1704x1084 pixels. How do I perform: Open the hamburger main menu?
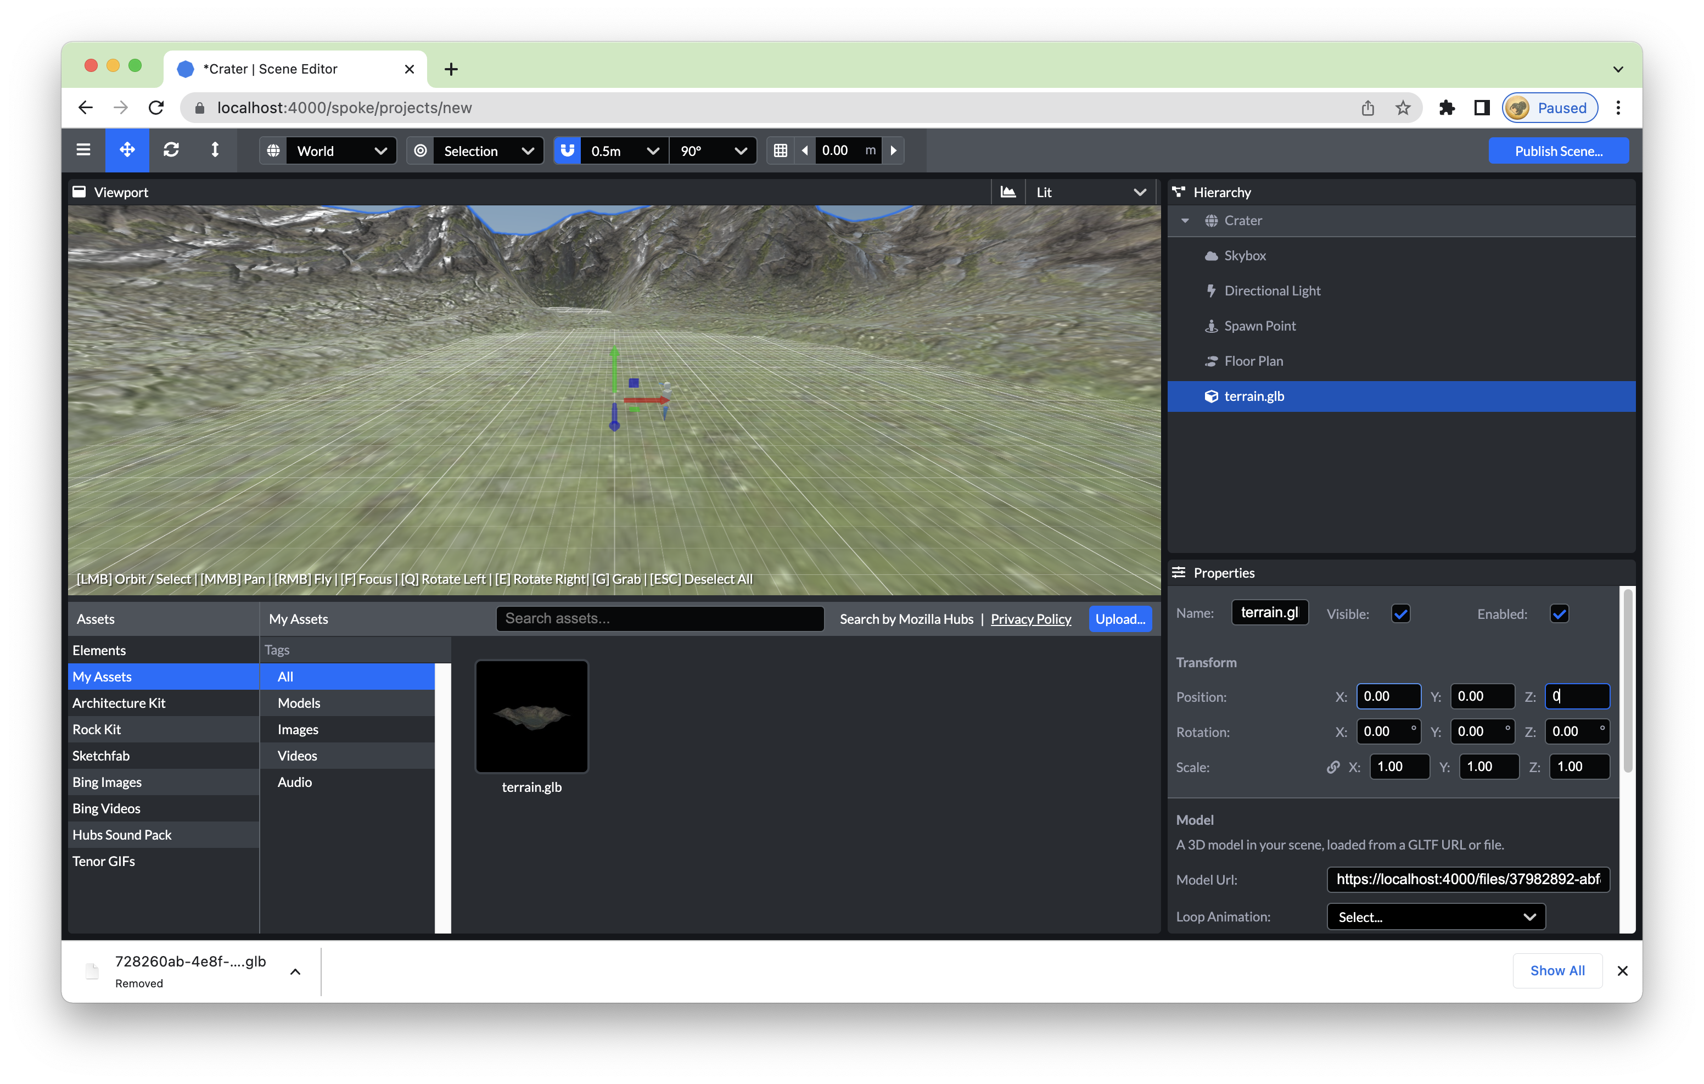click(x=83, y=150)
